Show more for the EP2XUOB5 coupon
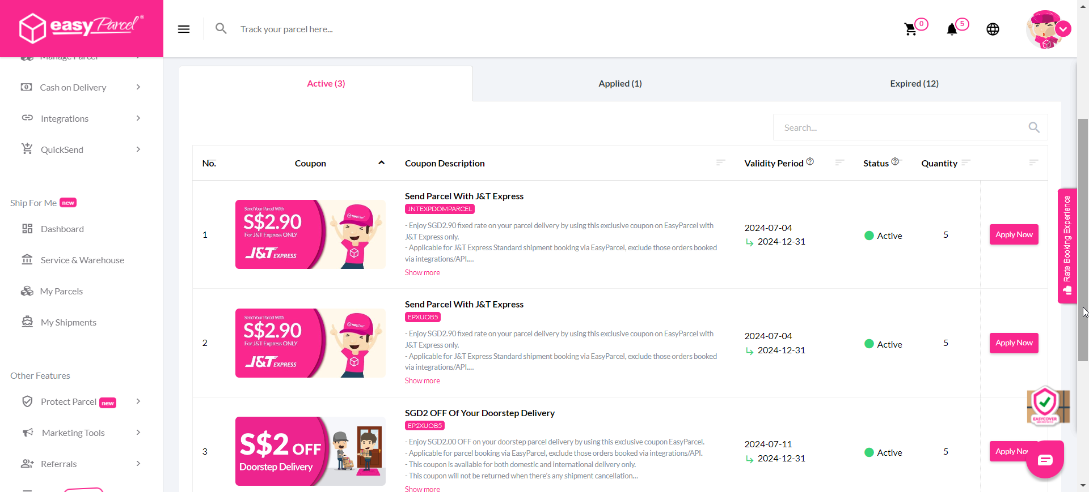 point(422,489)
